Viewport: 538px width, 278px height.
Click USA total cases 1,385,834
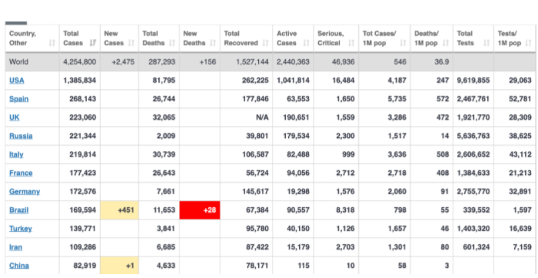[80, 81]
